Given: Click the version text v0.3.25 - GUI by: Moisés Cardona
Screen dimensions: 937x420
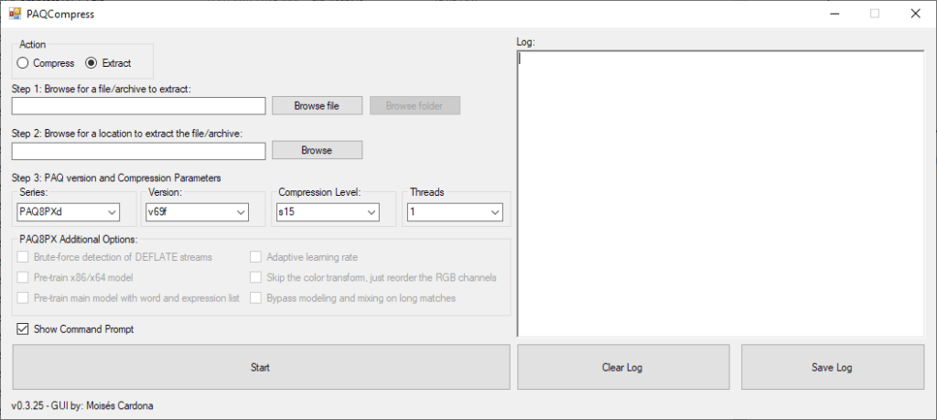Looking at the screenshot, I should point(82,405).
